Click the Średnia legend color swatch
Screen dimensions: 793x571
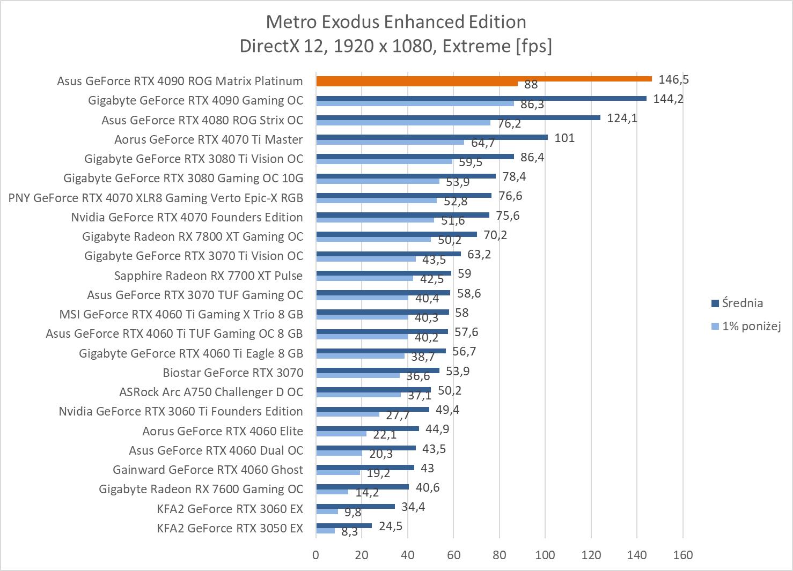pos(715,303)
